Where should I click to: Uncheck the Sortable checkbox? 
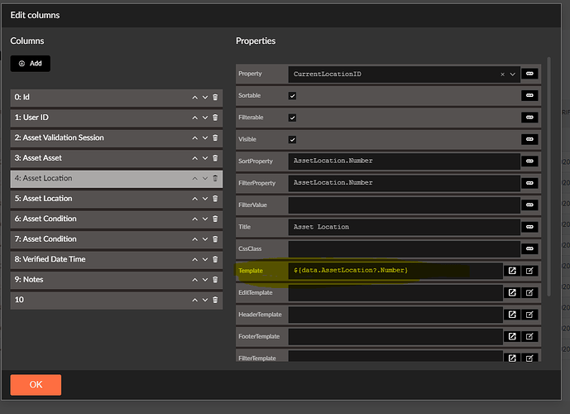point(292,96)
